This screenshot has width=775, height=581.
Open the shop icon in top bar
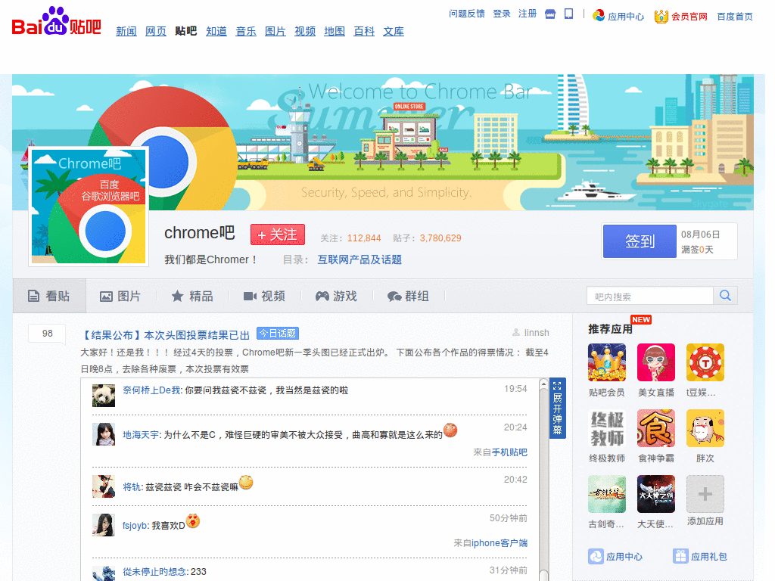tap(550, 14)
